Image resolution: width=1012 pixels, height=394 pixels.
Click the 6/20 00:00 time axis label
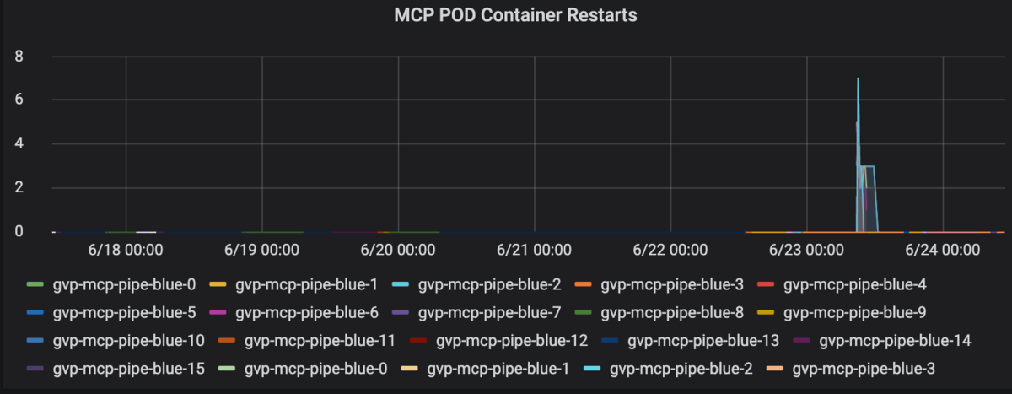pos(398,250)
